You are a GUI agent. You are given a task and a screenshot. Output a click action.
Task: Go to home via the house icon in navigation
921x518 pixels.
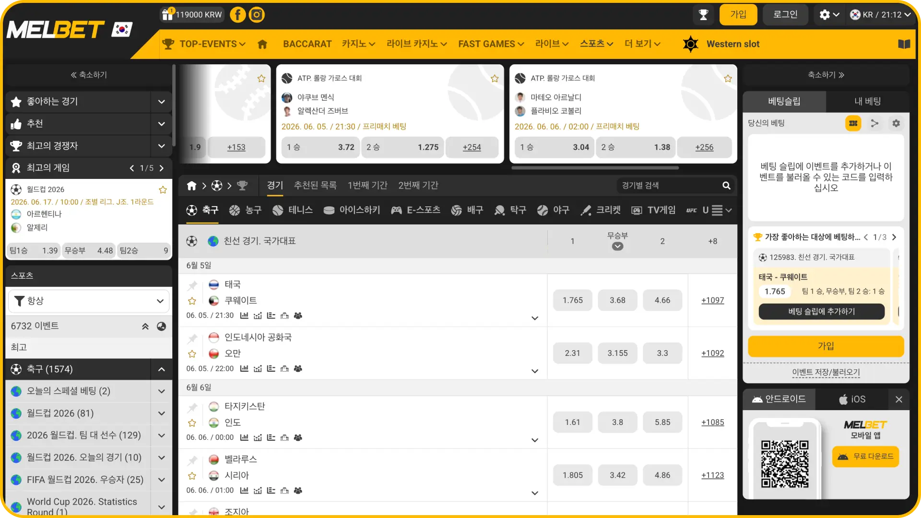point(262,44)
